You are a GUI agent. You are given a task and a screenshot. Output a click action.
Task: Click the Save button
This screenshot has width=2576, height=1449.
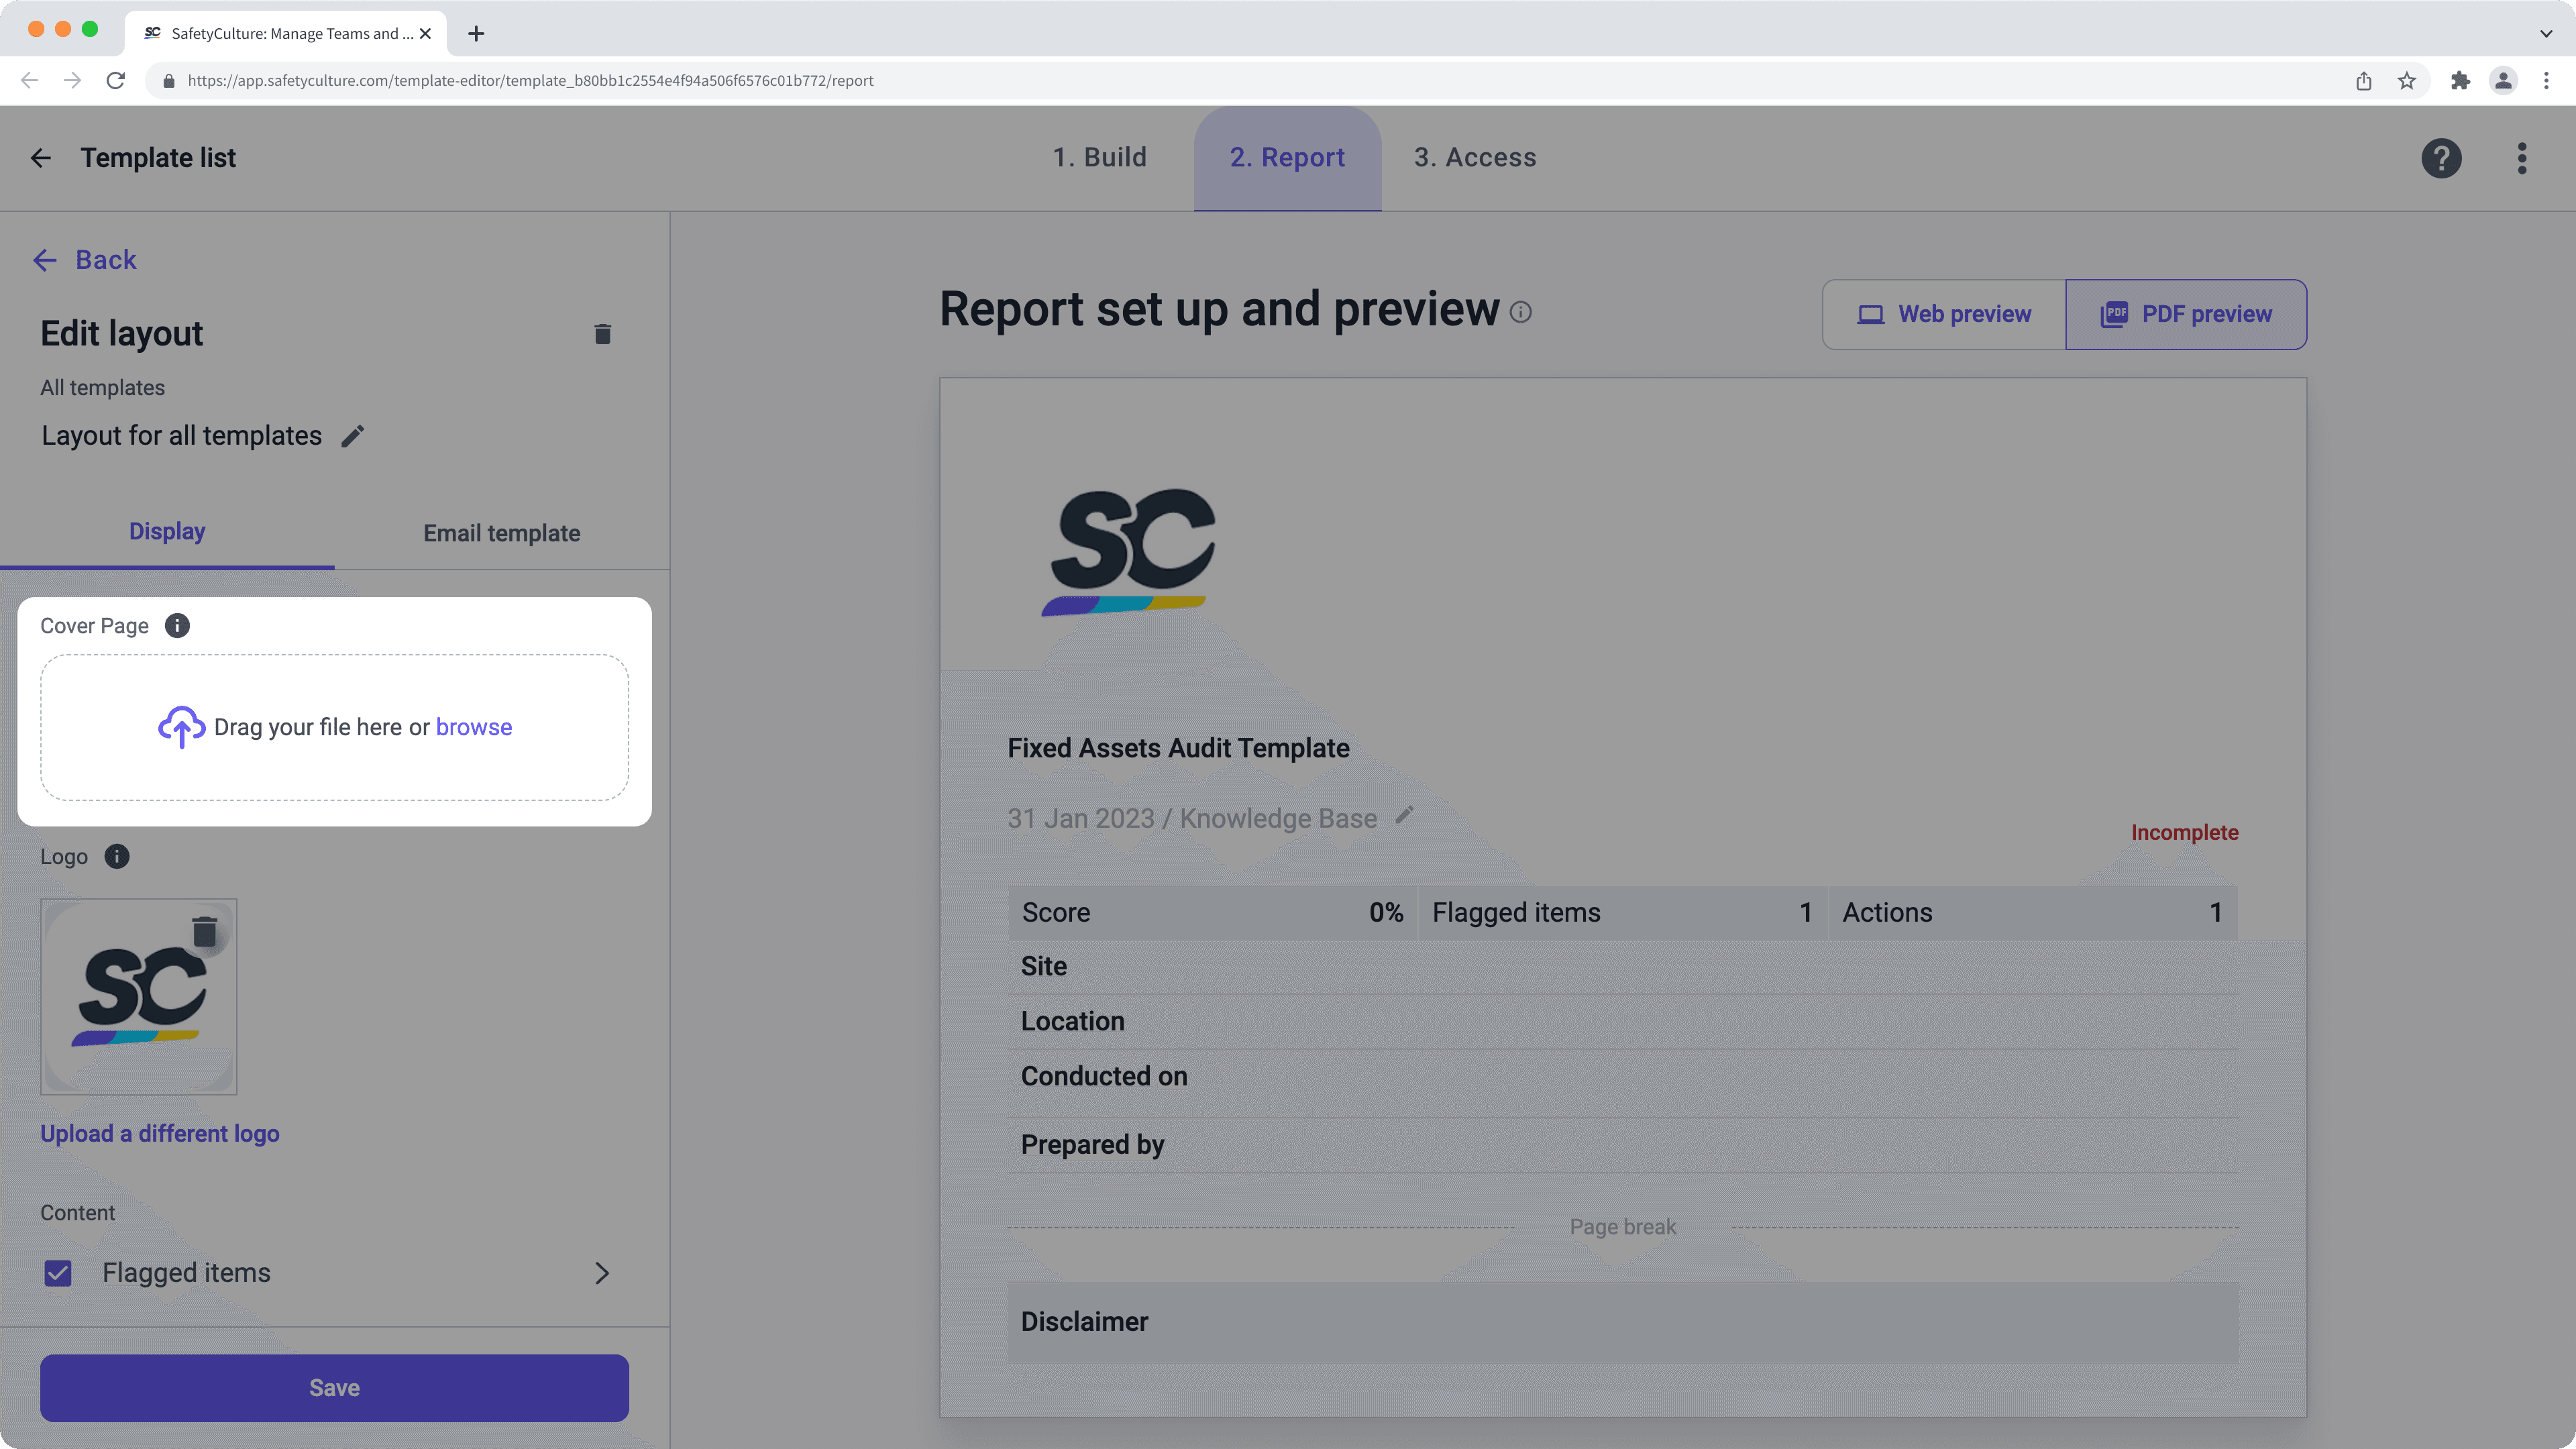tap(334, 1387)
